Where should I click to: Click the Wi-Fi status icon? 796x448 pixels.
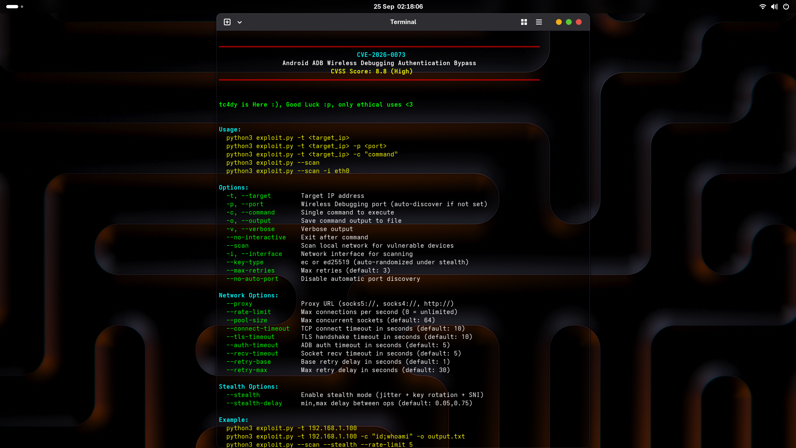762,7
